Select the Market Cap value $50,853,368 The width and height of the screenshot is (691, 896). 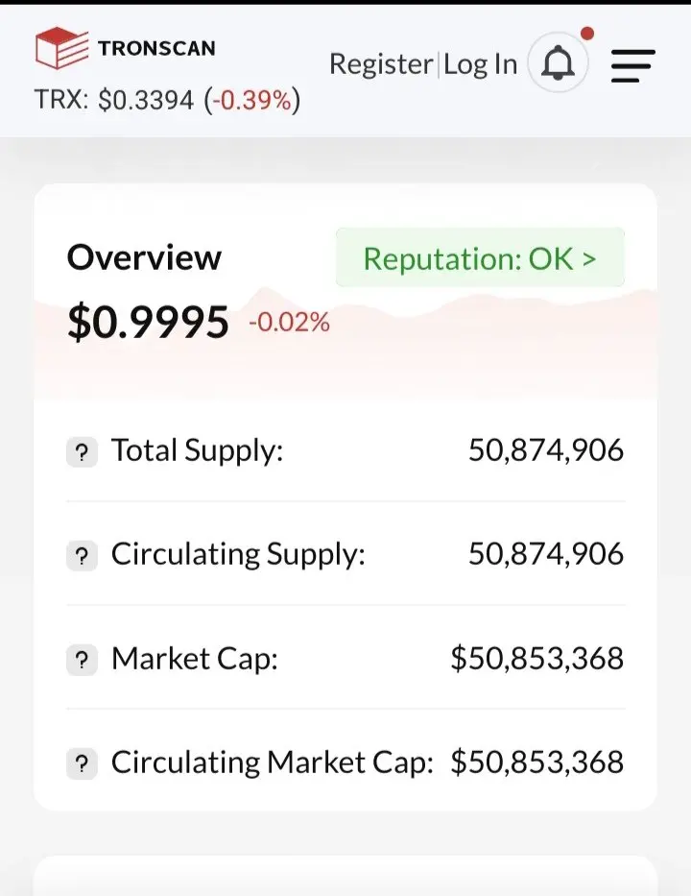tap(536, 658)
